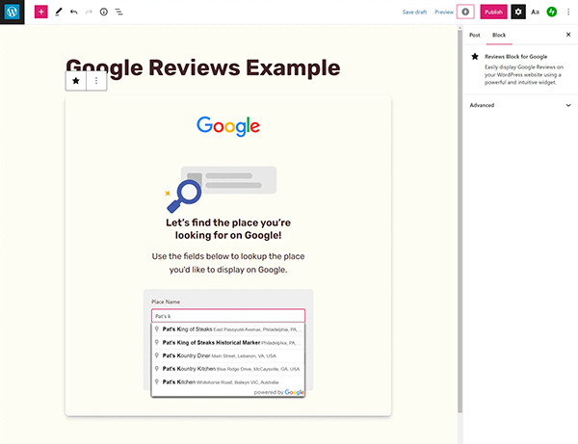Expand the Advanced panel
Screen dimensions: 578x444
tap(520, 105)
